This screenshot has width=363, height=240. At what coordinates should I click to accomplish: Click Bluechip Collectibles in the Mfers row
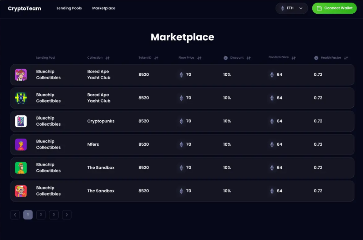pyautogui.click(x=48, y=144)
